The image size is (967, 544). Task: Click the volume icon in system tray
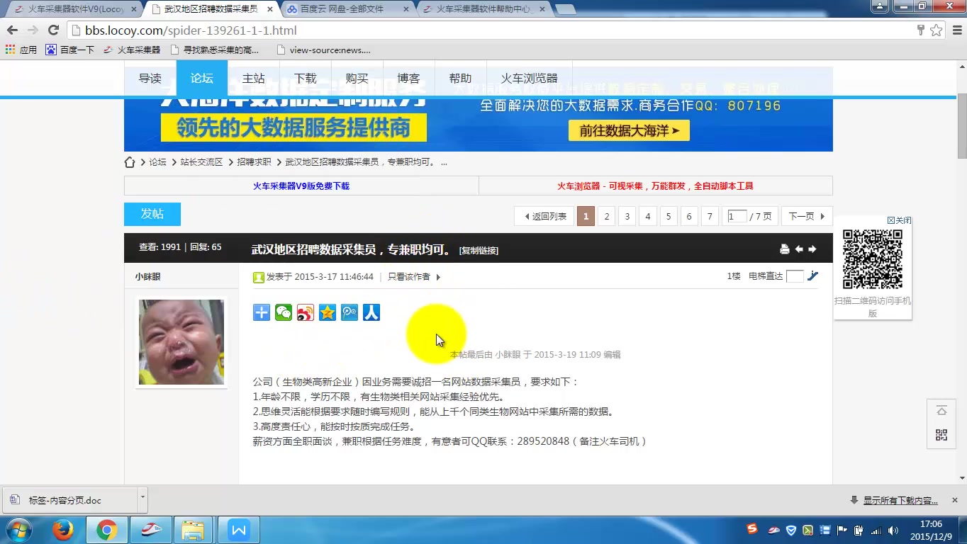tap(893, 530)
